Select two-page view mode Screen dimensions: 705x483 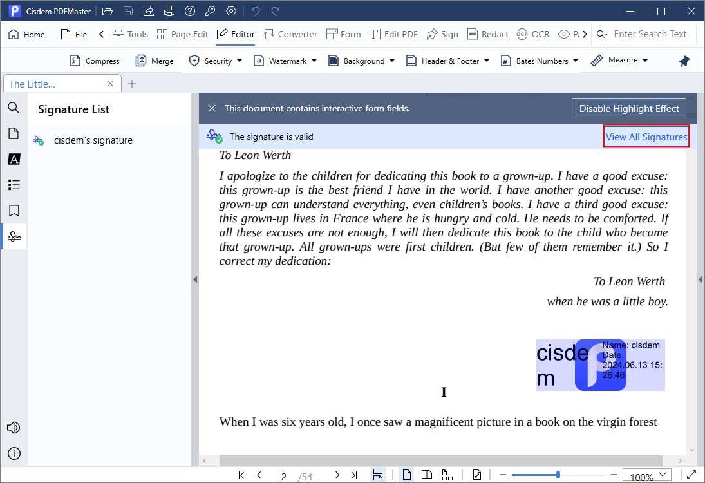(x=427, y=475)
